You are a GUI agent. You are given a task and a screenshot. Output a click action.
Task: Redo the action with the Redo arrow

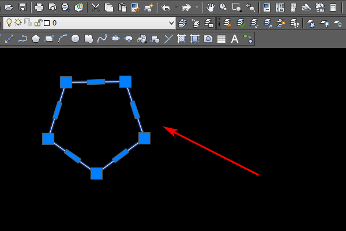(x=186, y=8)
